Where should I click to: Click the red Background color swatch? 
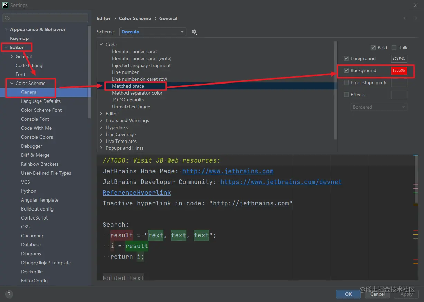(x=399, y=71)
